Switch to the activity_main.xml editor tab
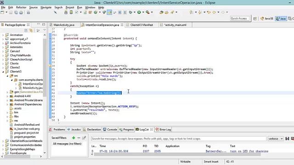 coord(175,25)
